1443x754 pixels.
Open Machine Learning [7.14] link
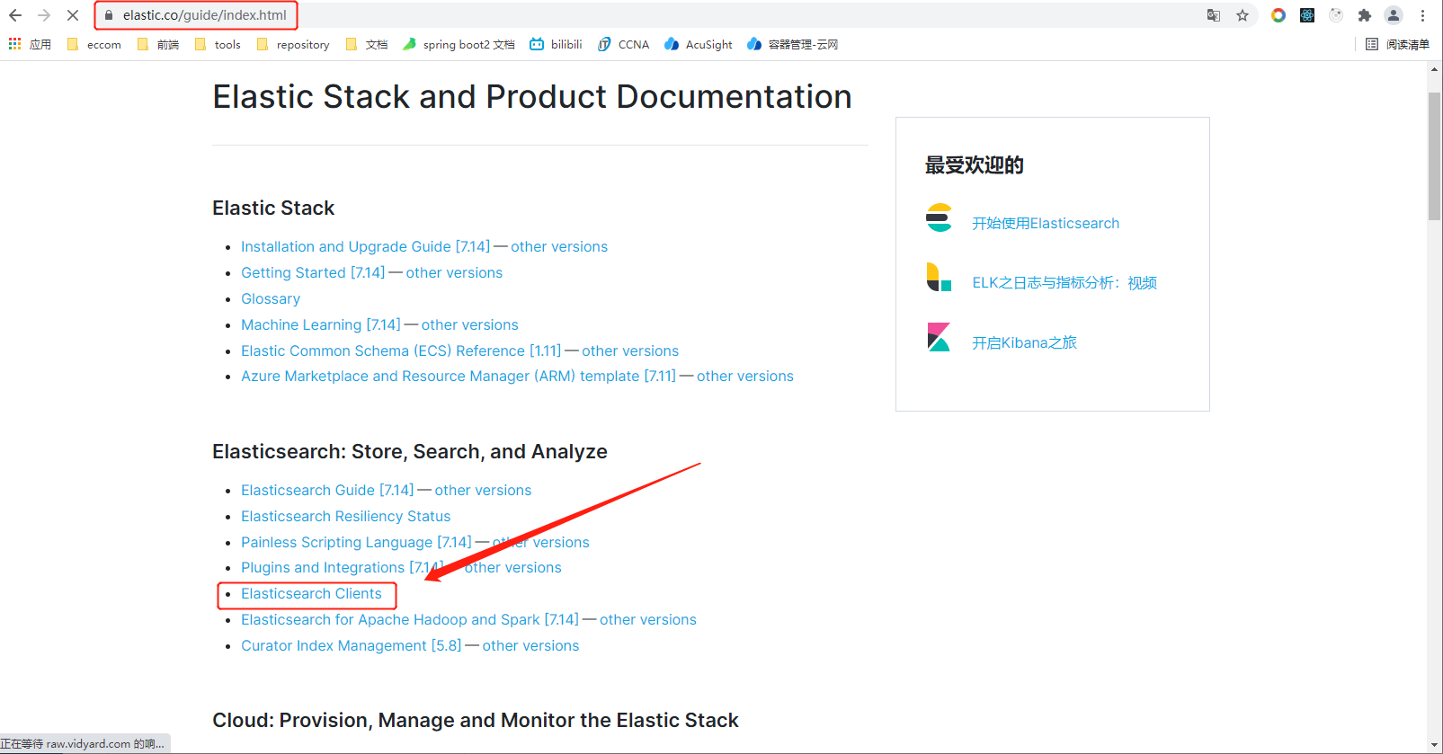click(x=321, y=324)
